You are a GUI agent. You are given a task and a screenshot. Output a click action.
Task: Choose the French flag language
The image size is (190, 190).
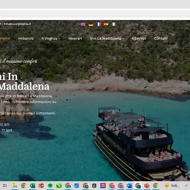[98, 24]
